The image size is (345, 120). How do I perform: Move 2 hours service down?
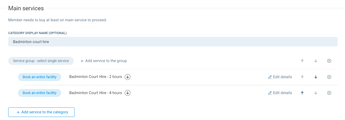(316, 77)
